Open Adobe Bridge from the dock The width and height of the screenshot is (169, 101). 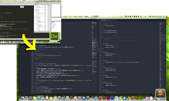pyautogui.click(x=137, y=98)
